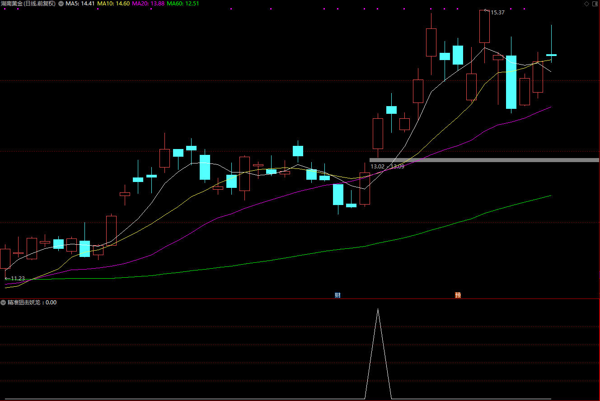Click the 预 forecast marker
Viewport: 600px width, 401px height.
[458, 295]
